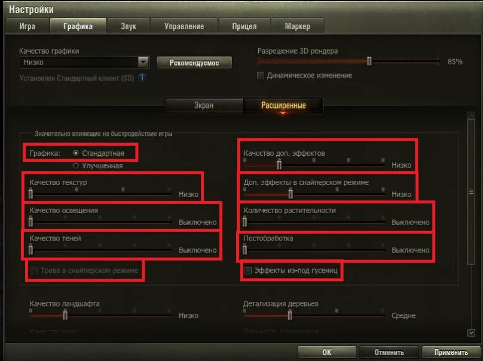The image size is (483, 361).
Task: Click the Отменить button
Action: click(389, 353)
